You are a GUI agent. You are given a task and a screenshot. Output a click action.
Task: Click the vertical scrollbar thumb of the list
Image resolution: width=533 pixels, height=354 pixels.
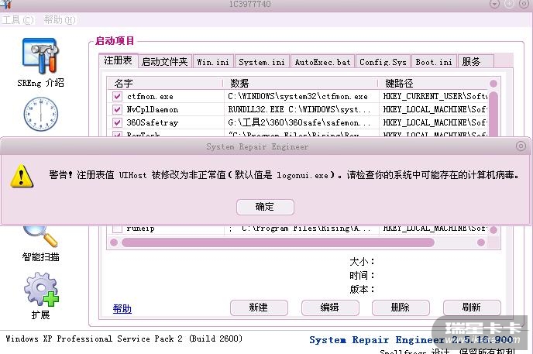[493, 114]
